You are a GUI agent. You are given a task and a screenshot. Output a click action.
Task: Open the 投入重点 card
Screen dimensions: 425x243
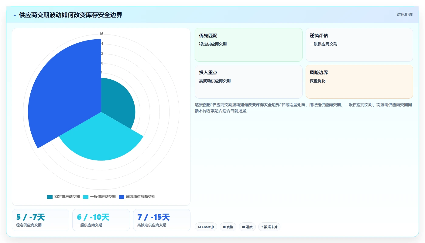[x=248, y=82]
